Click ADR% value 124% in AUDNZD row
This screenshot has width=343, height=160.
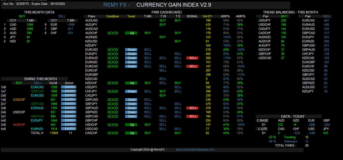click(227, 37)
